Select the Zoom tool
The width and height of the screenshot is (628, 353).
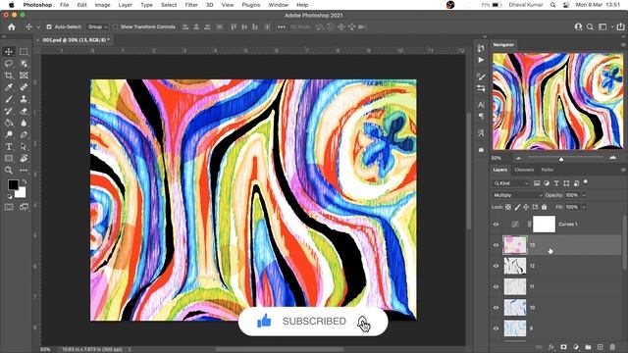[9, 170]
